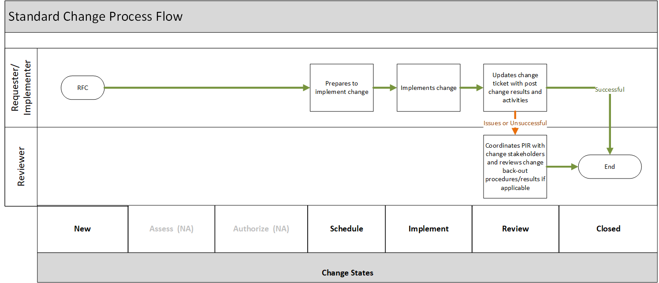This screenshot has height=283, width=659.
Task: Click the Assess (NA) state cell
Action: pos(171,229)
